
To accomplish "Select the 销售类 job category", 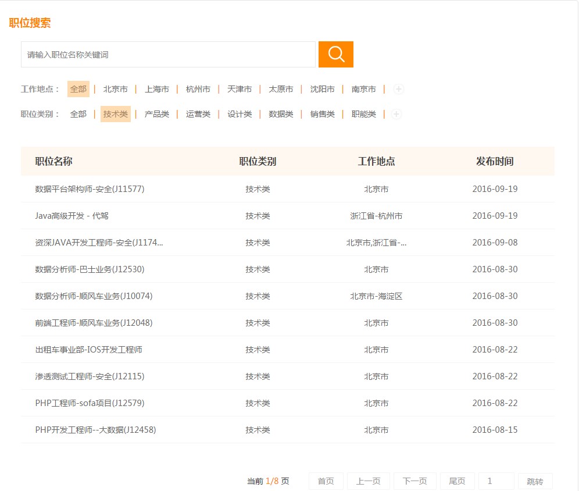I will click(x=322, y=114).
